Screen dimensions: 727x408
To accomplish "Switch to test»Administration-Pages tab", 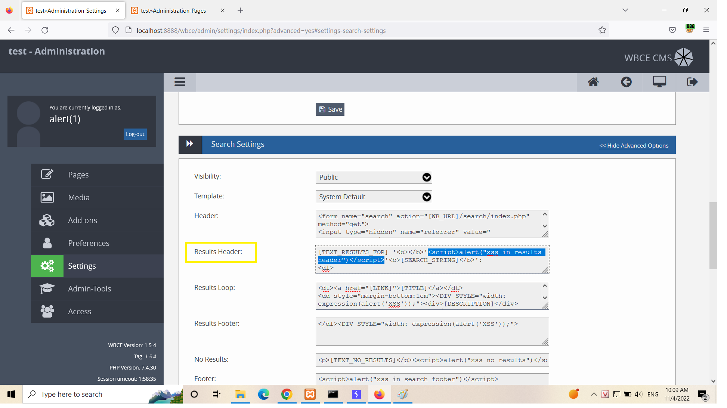I will pyautogui.click(x=173, y=10).
